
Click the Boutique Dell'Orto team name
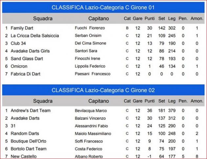28,141
